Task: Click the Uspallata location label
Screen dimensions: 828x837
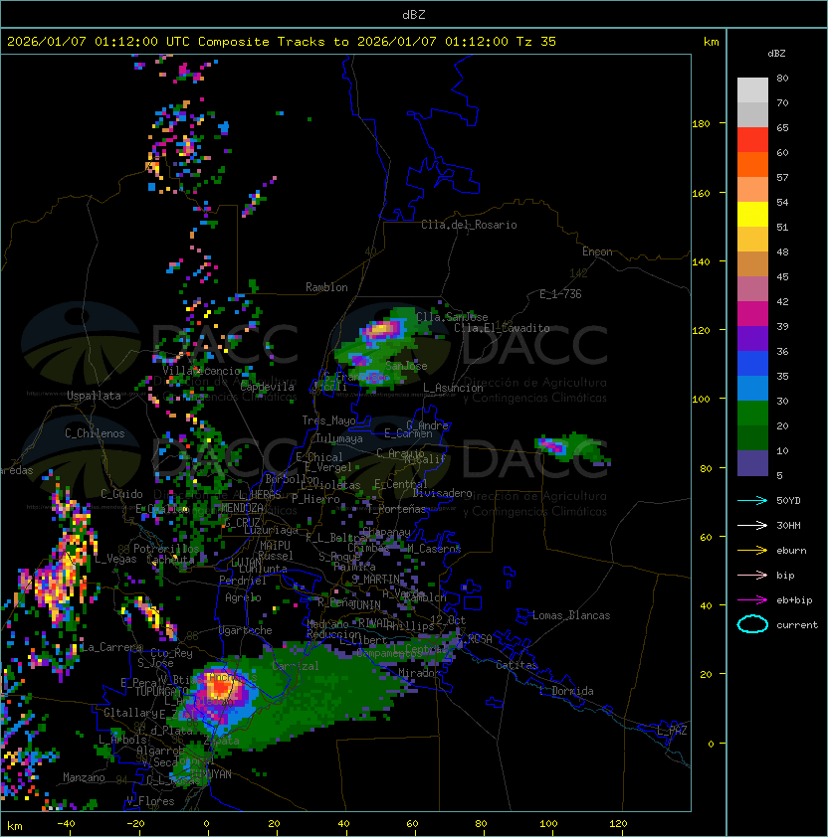Action: click(95, 396)
